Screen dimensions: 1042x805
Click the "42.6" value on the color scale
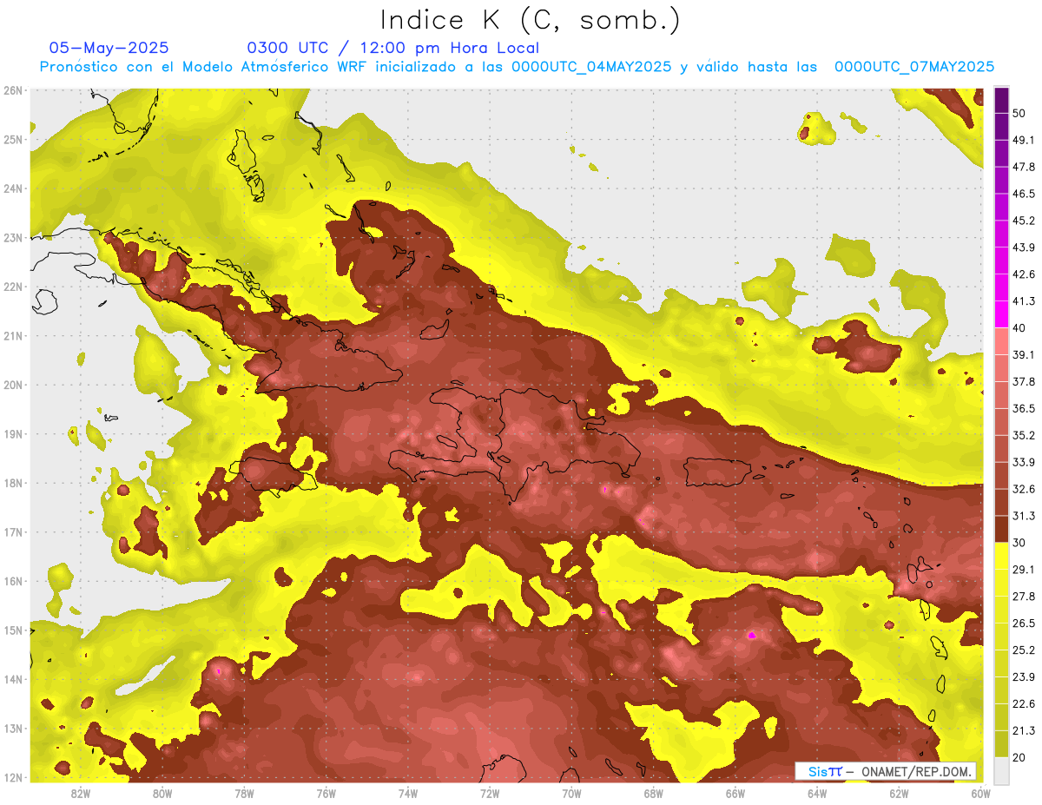[1023, 274]
